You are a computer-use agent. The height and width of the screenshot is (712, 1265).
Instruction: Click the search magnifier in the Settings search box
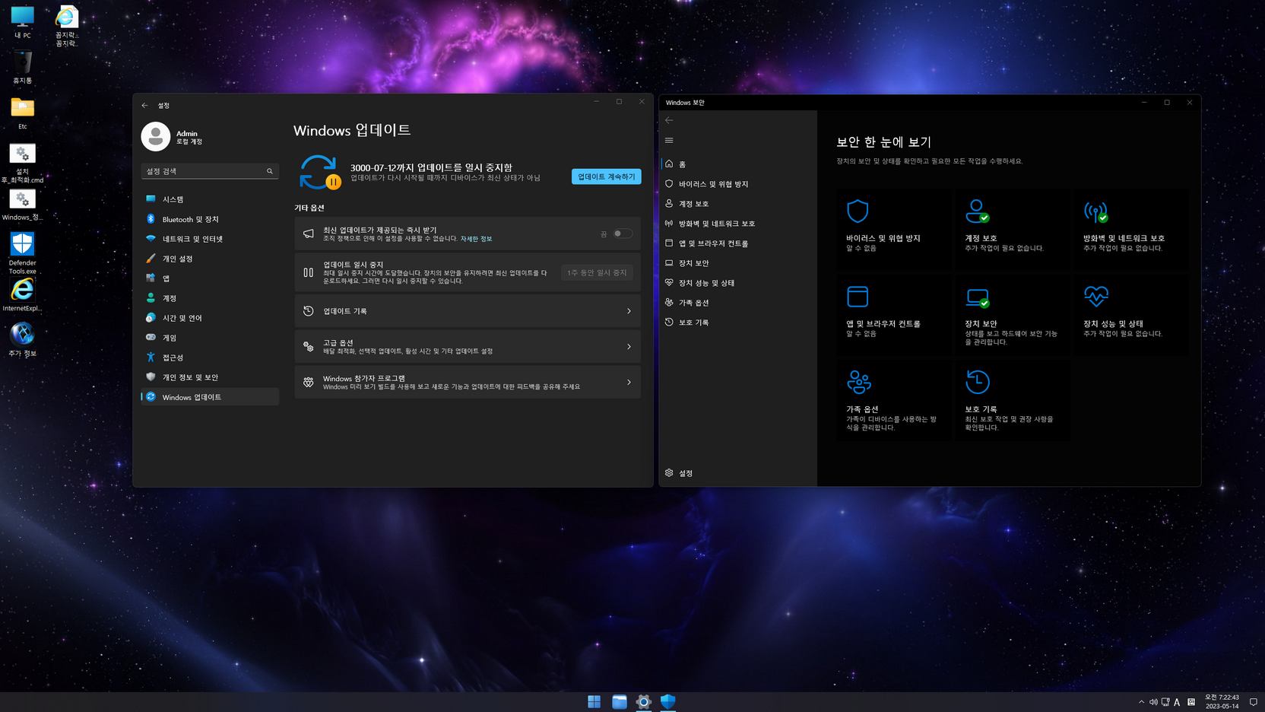coord(270,171)
